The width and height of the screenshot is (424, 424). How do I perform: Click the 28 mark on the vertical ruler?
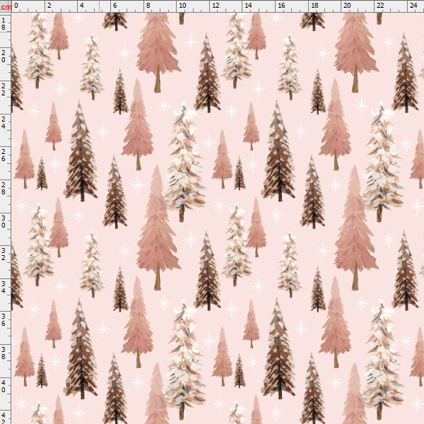pos(4,189)
